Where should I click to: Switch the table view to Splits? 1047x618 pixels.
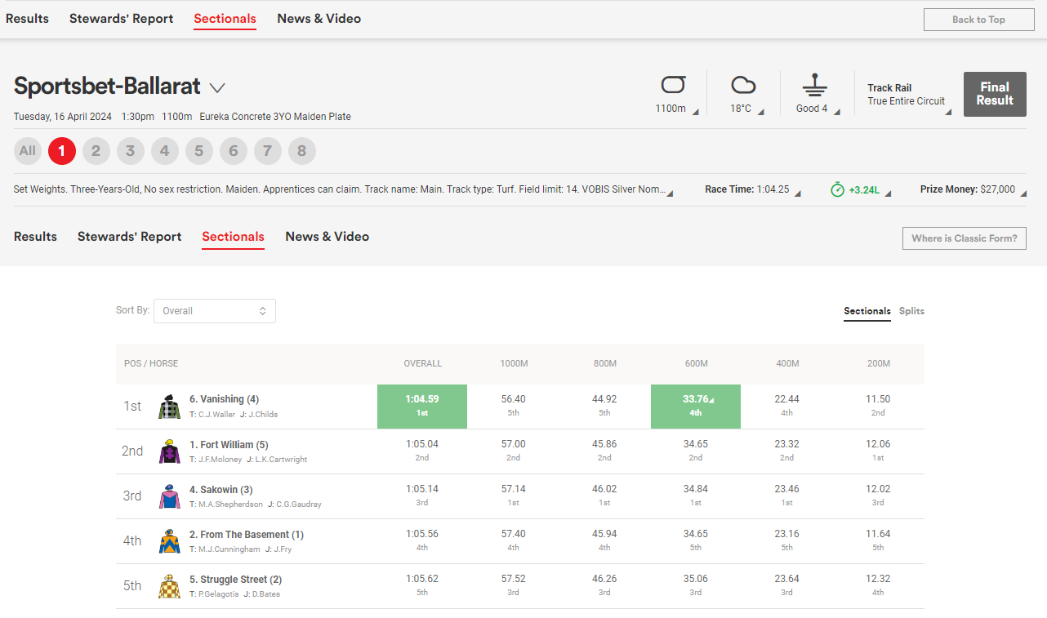(x=911, y=311)
